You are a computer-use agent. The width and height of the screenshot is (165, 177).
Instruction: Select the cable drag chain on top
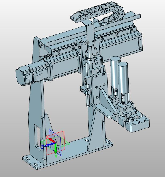(x=98, y=13)
